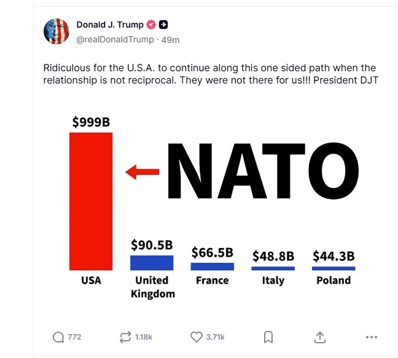This screenshot has height=358, width=398.
Task: Click the 772 replies count
Action: tap(74, 337)
